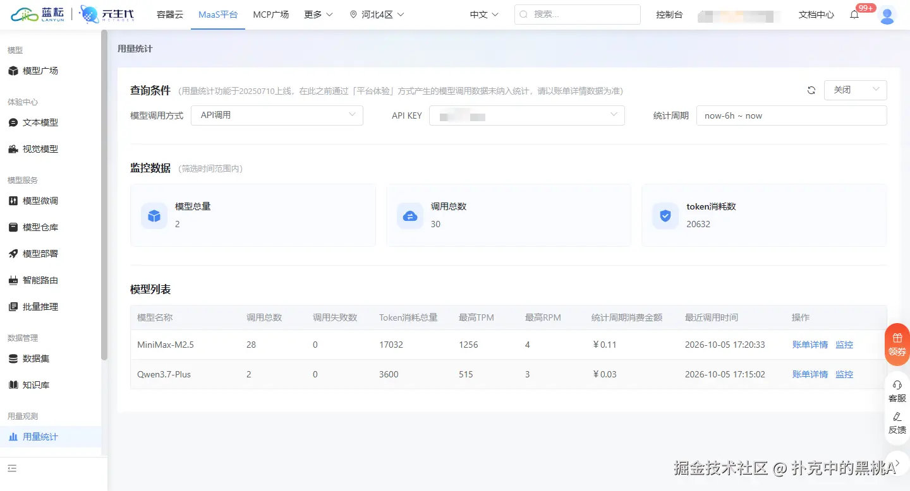
Task: Expand the 关闭 auto-refresh dropdown
Action: pos(856,90)
